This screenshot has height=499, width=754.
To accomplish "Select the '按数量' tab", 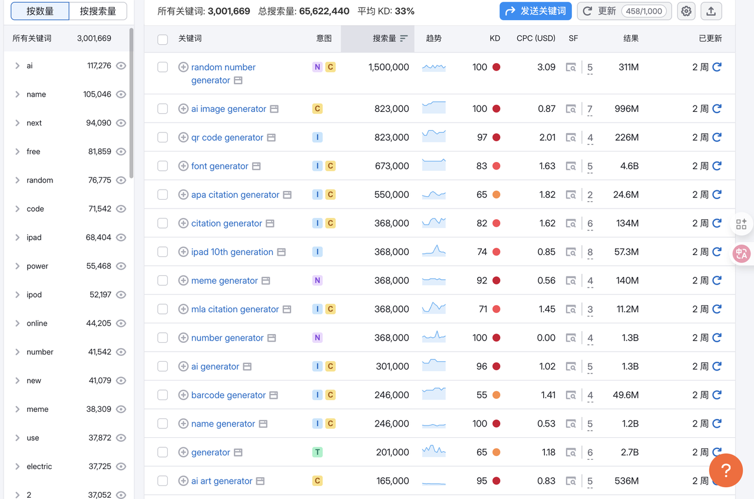I will (40, 11).
